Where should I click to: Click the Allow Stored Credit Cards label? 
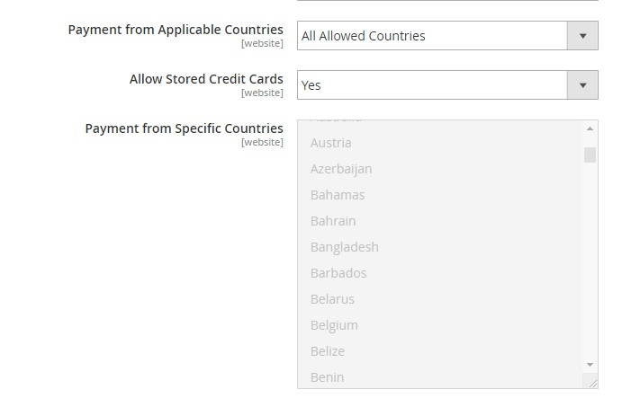tap(206, 79)
